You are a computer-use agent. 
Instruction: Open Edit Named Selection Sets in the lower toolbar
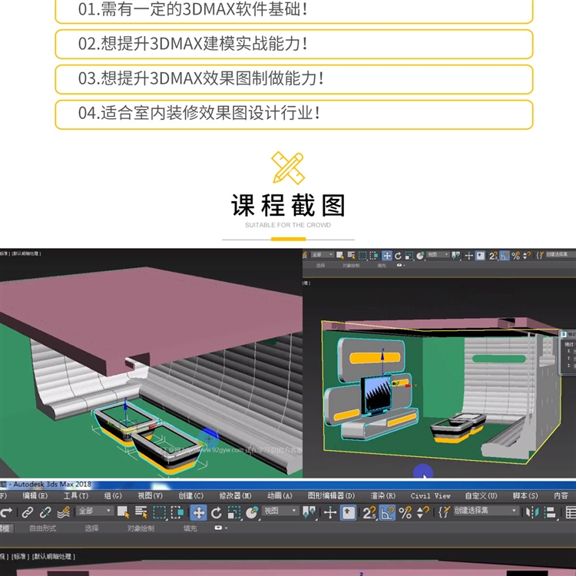[444, 511]
